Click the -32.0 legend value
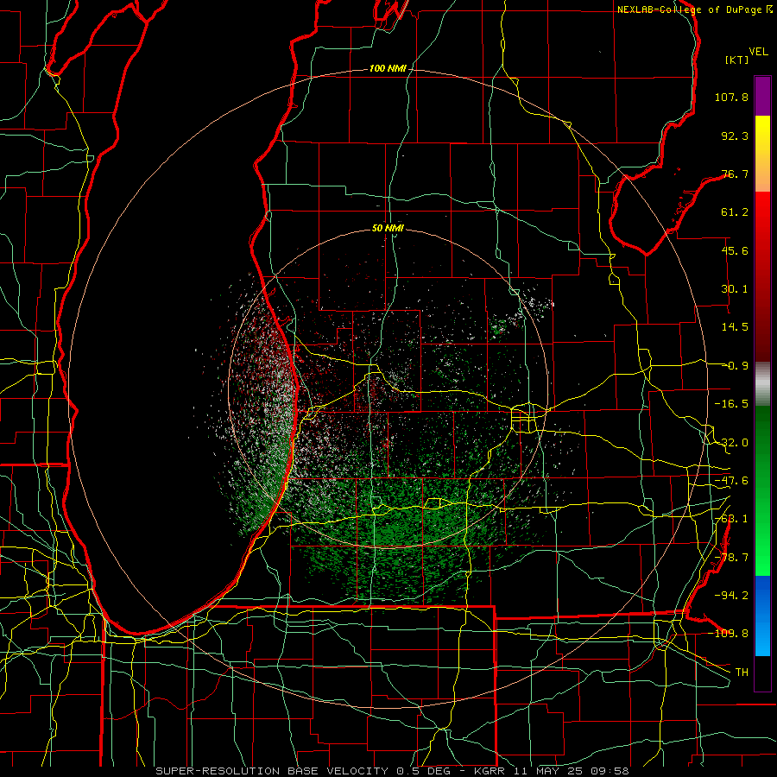The height and width of the screenshot is (777, 777). pyautogui.click(x=731, y=443)
